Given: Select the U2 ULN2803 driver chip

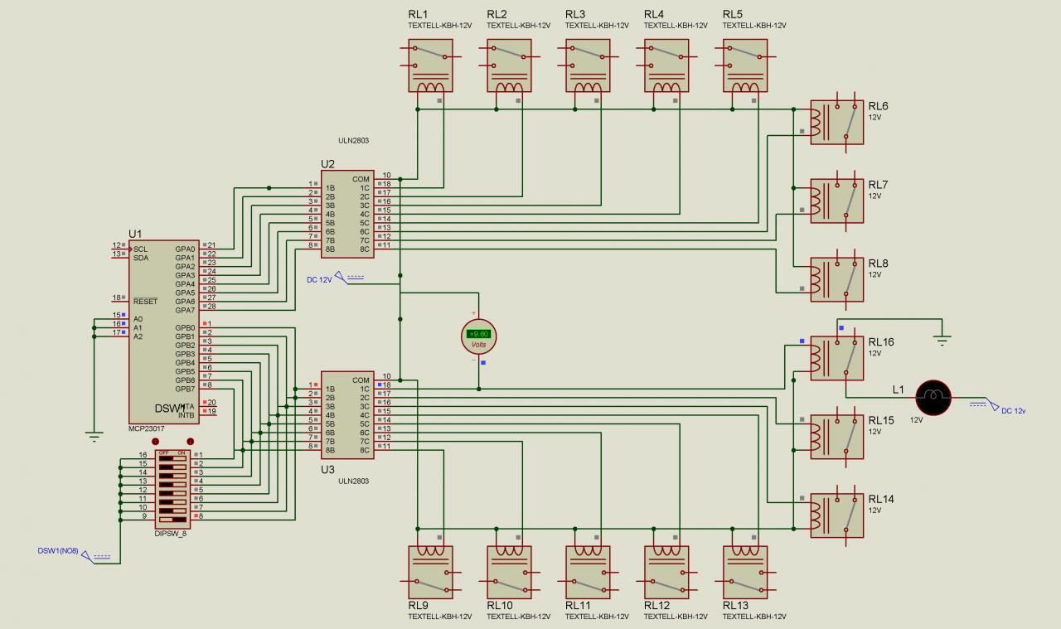Looking at the screenshot, I should pyautogui.click(x=347, y=214).
